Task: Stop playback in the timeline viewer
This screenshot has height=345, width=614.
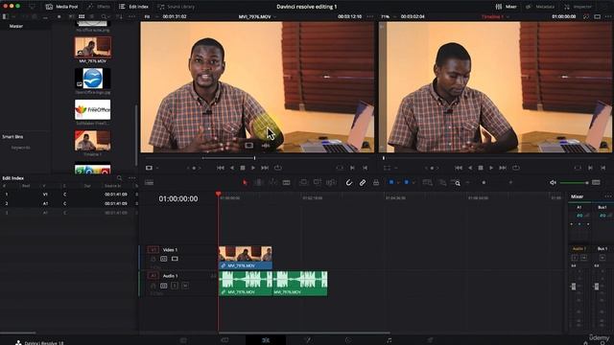Action: click(x=481, y=168)
